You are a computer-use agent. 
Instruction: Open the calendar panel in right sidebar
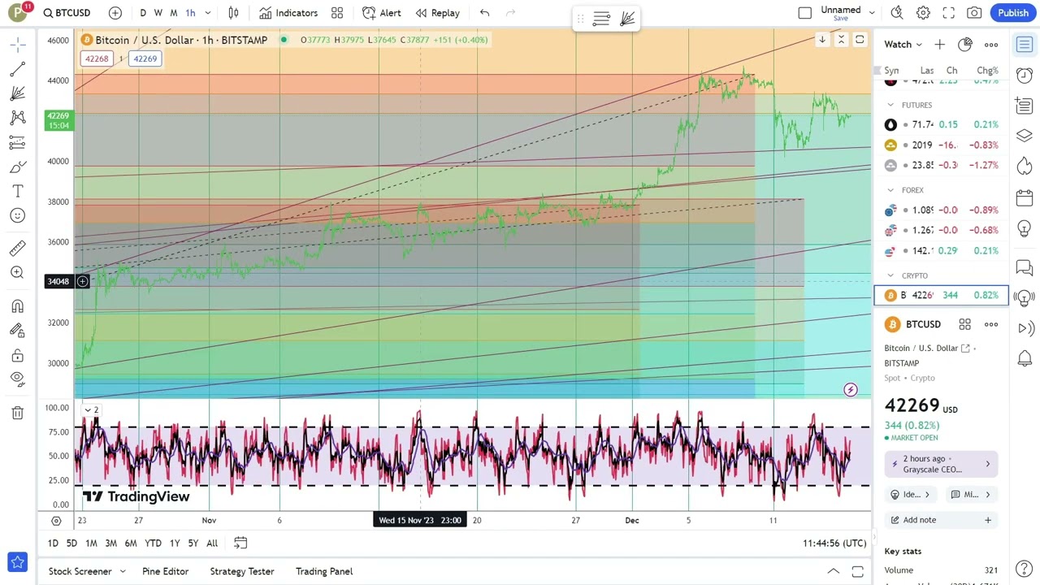pos(1025,197)
